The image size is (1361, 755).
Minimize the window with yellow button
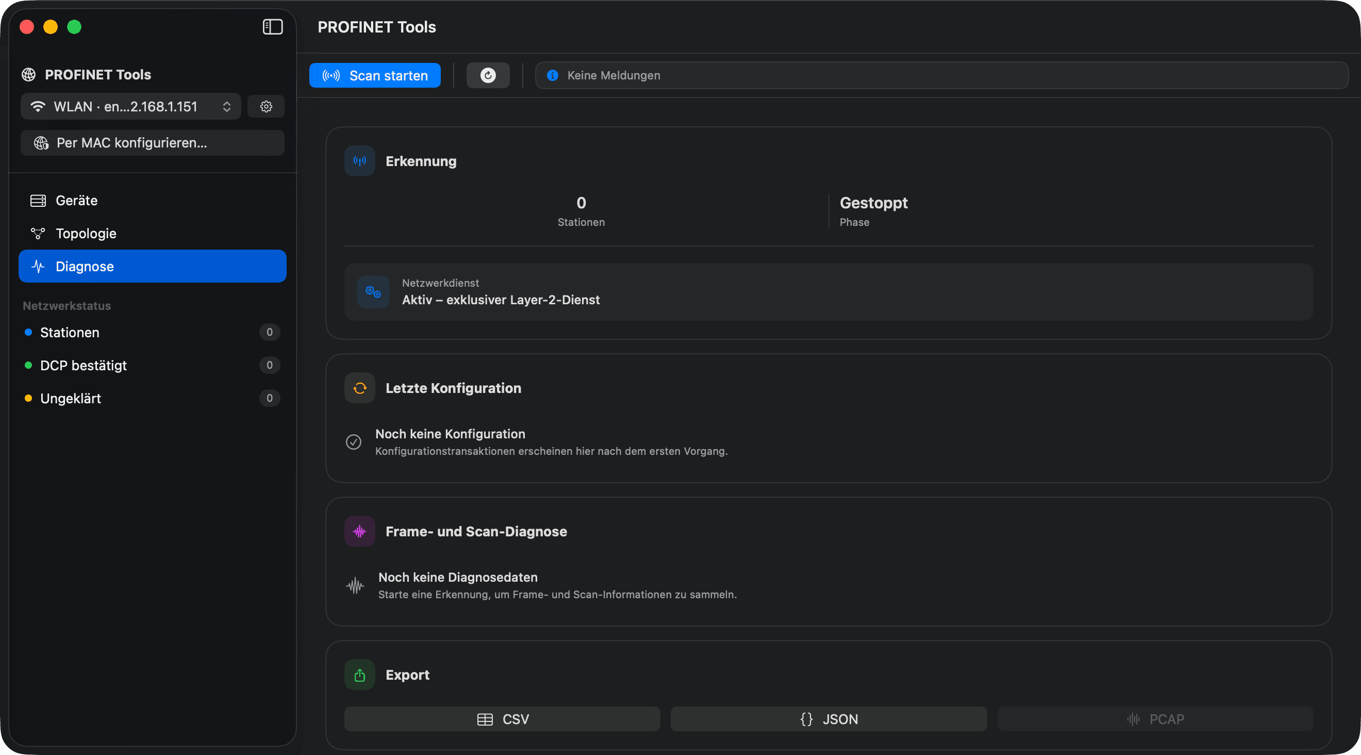51,27
